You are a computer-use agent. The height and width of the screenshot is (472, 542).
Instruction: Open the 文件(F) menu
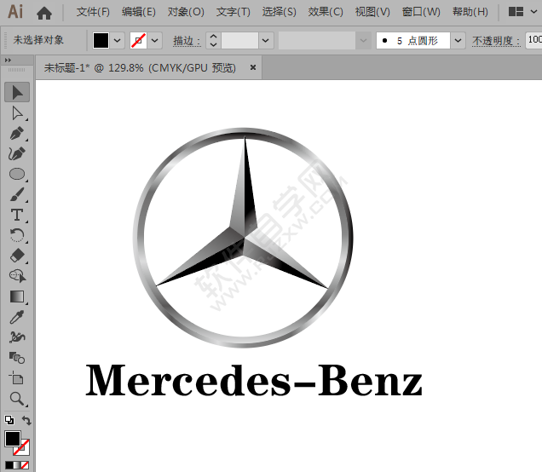[93, 12]
